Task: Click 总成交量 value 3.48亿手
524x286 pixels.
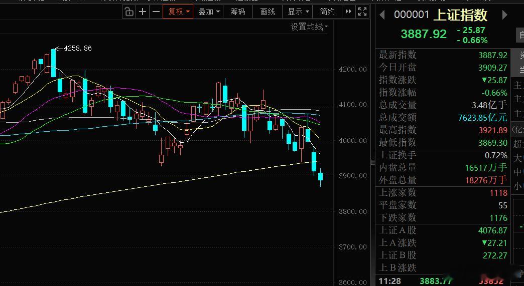Action: click(x=489, y=105)
